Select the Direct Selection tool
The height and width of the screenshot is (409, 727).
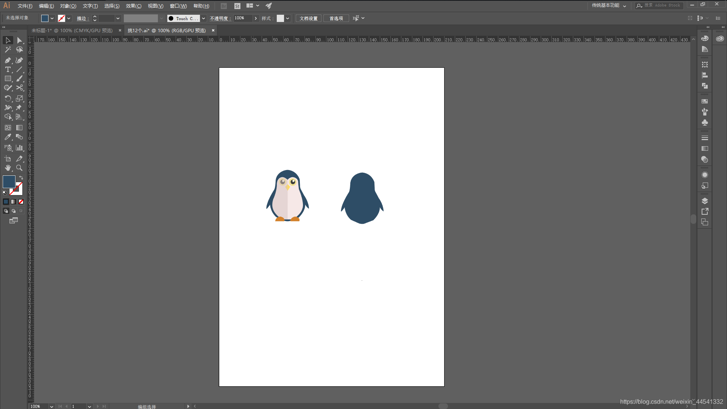pyautogui.click(x=19, y=40)
